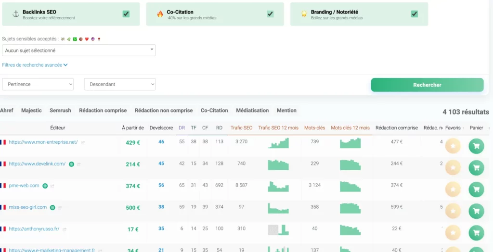The height and width of the screenshot is (252, 493).
Task: Switch to the Semrush tab
Action: (60, 111)
